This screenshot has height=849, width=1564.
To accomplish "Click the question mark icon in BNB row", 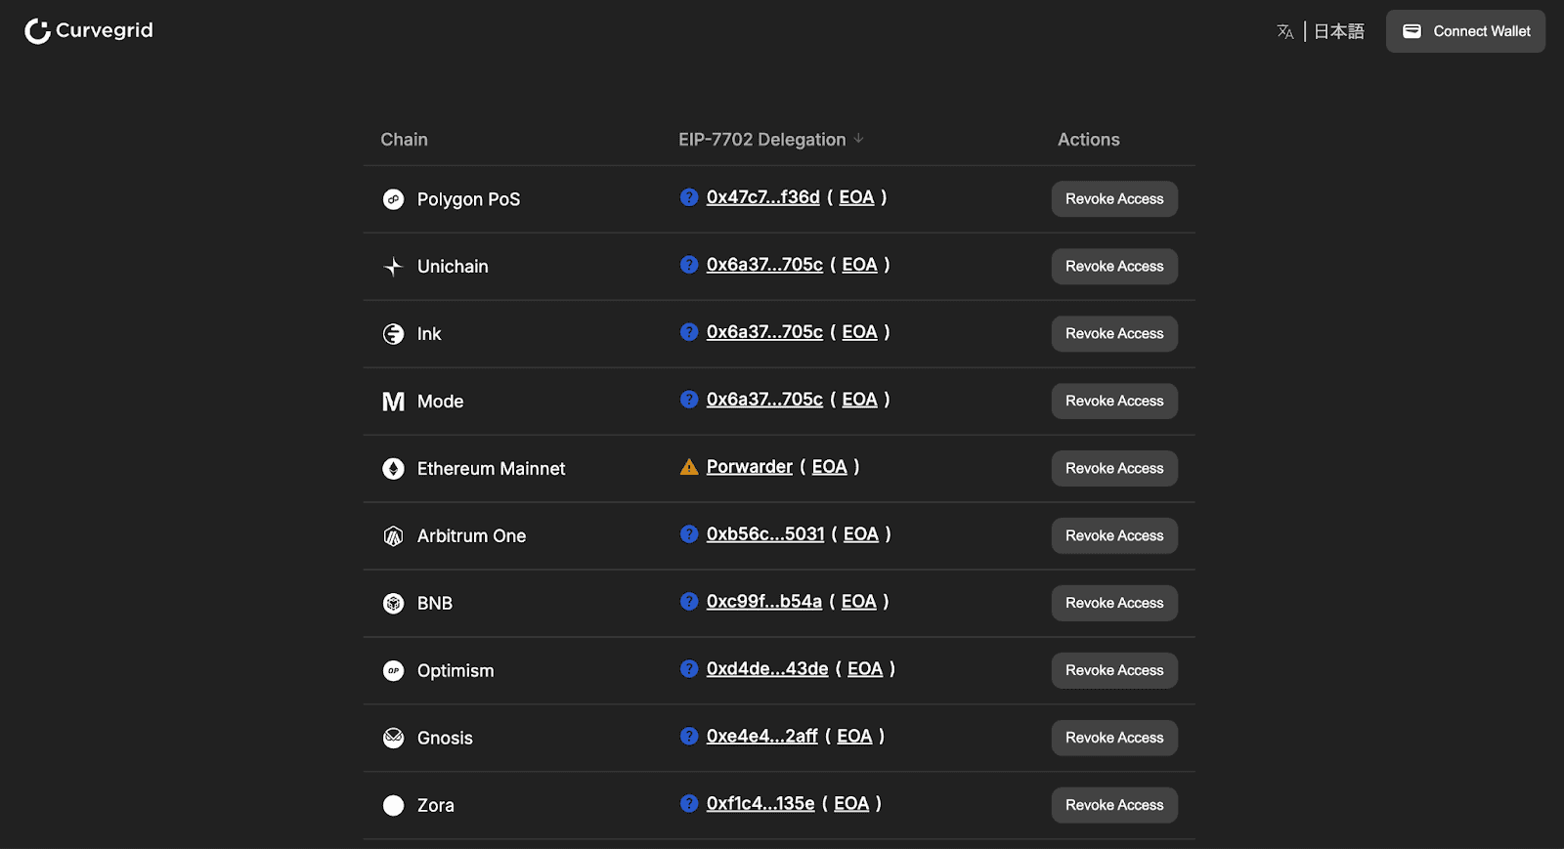I will click(689, 602).
